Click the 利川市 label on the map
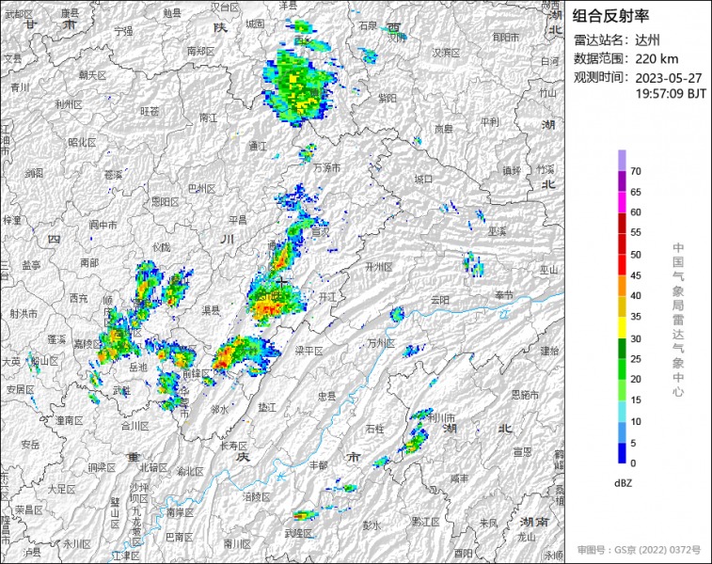Viewport: 712px width, 564px height. [441, 416]
